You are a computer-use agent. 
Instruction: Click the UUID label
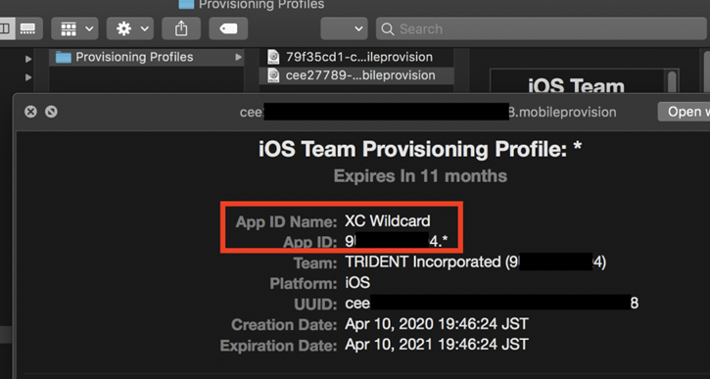pos(315,304)
